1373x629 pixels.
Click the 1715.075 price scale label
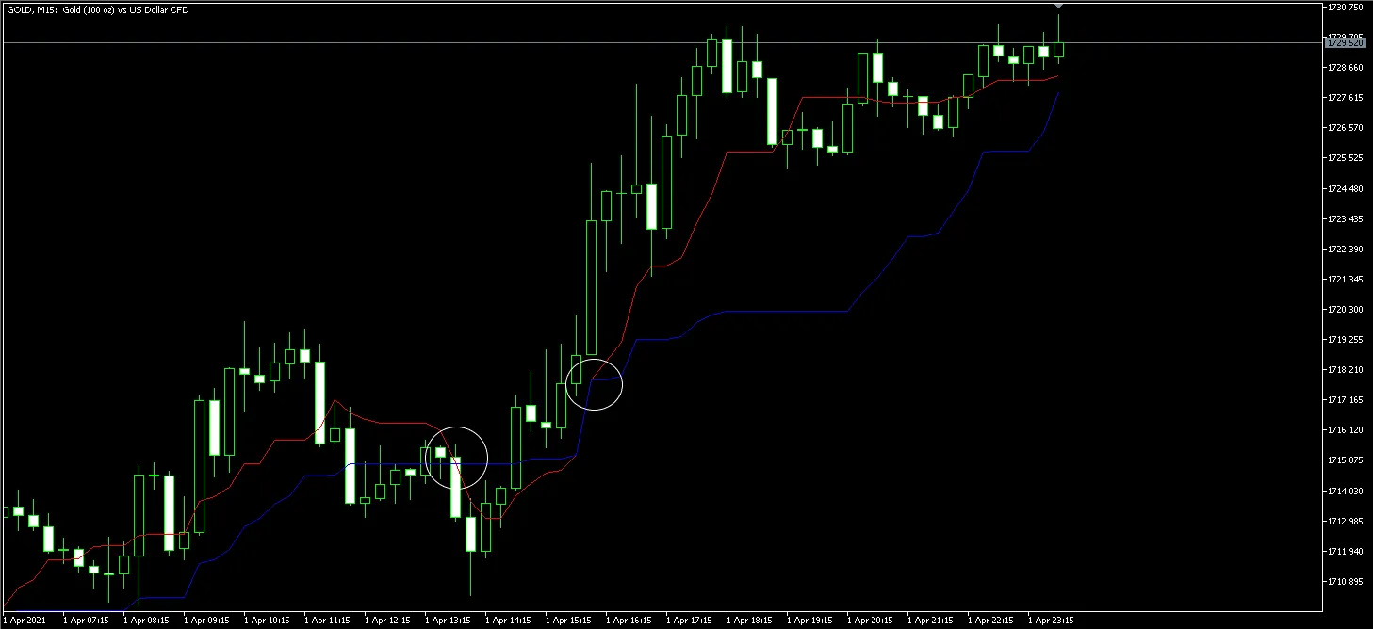click(1344, 460)
